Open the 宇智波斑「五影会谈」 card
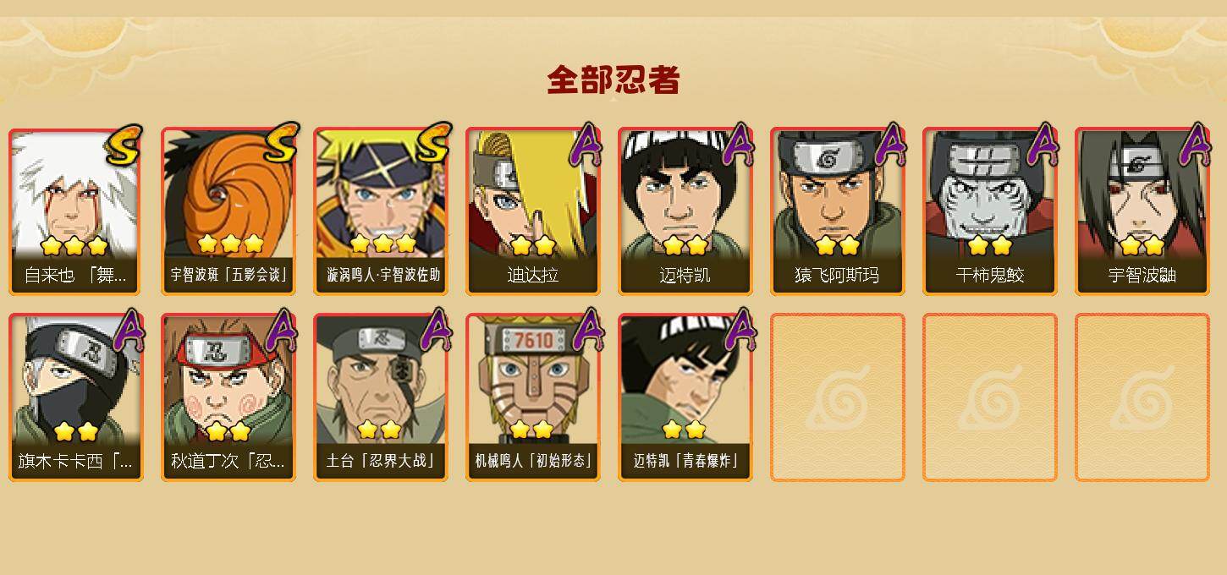 pos(228,211)
